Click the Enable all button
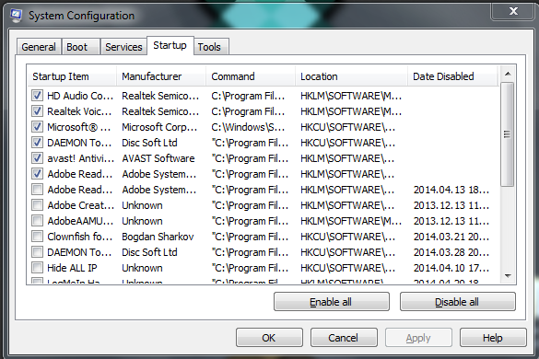 (332, 302)
